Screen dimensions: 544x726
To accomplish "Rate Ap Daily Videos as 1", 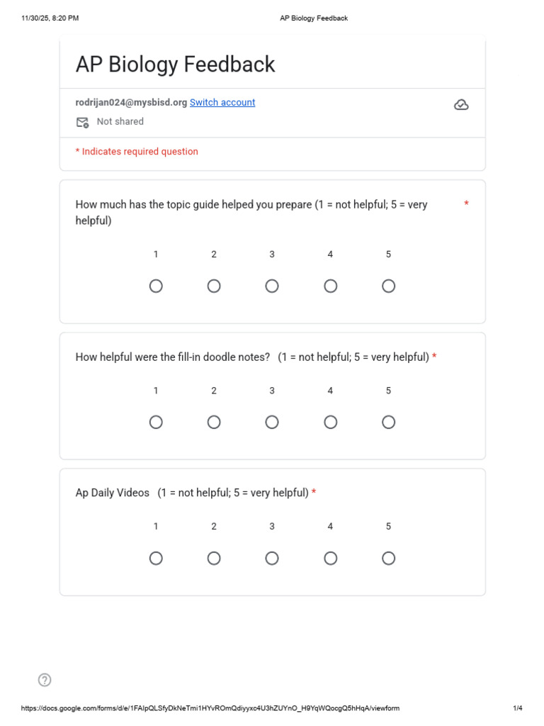I will click(x=156, y=558).
